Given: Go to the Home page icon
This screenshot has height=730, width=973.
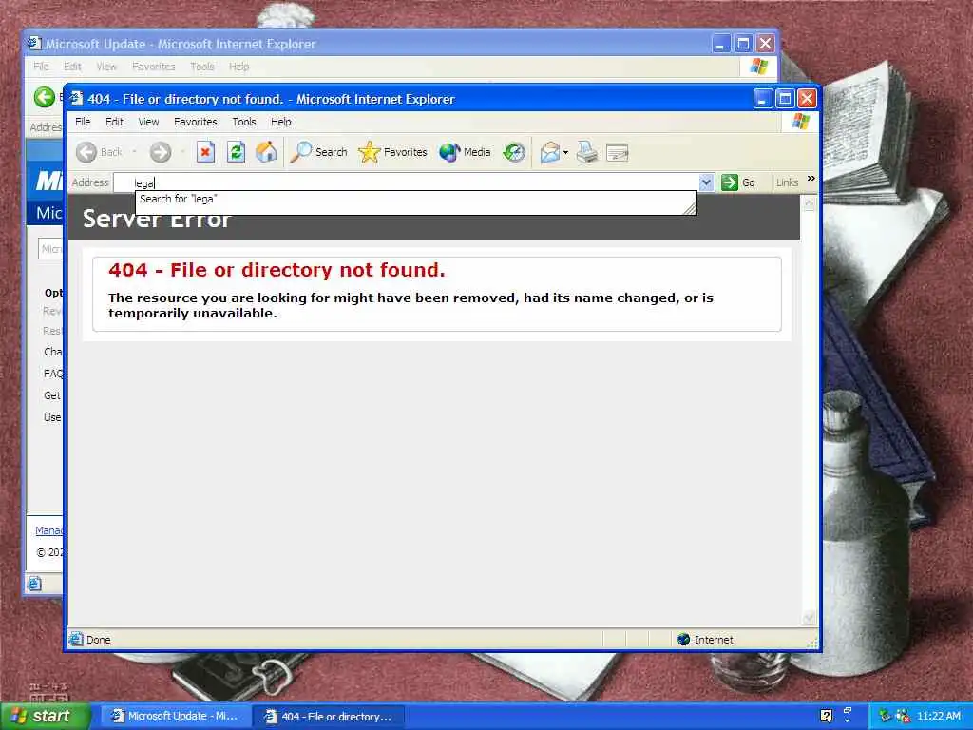Looking at the screenshot, I should pos(266,152).
